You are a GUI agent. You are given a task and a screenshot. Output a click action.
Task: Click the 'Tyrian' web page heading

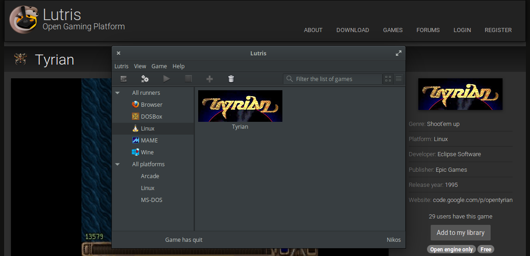[54, 60]
